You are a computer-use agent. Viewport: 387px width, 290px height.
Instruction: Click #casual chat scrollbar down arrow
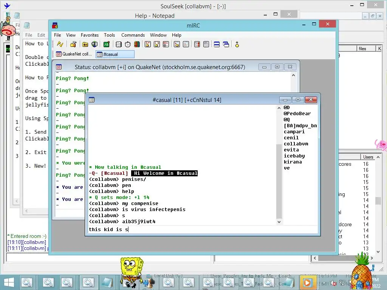(279, 222)
